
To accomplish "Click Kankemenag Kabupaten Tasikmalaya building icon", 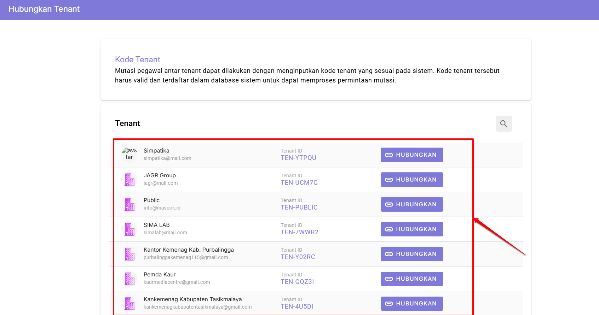I will 129,303.
